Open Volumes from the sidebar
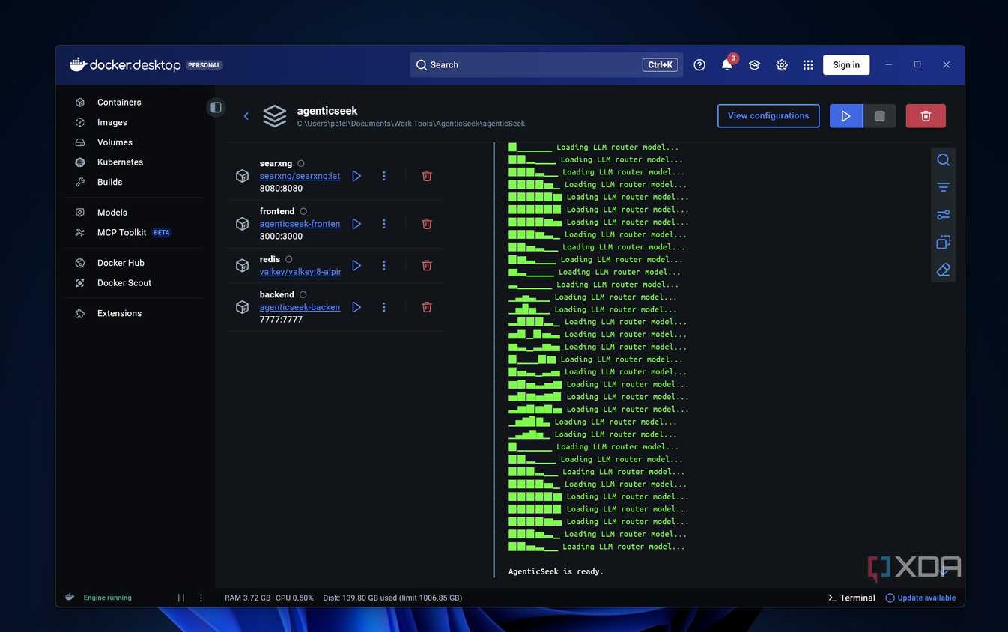 tap(115, 142)
